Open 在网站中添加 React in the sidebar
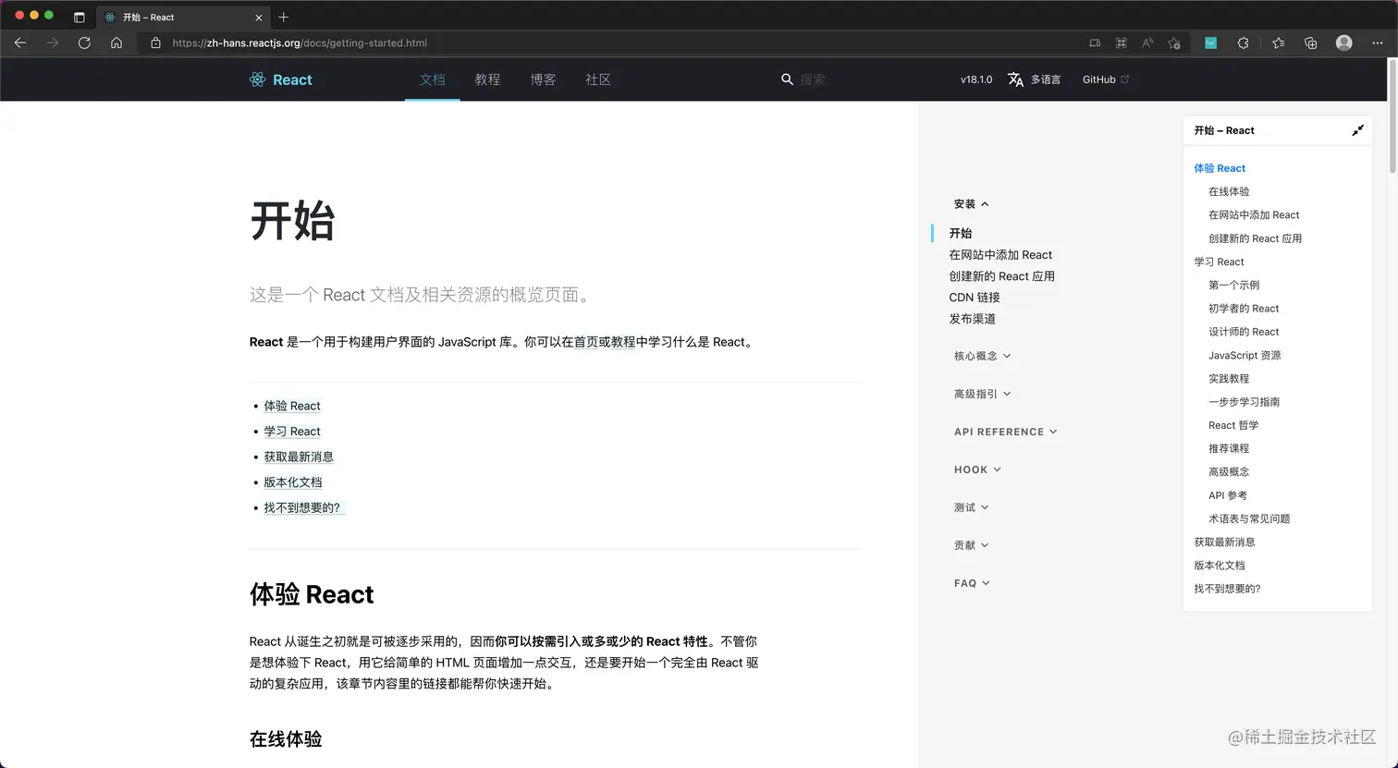The height and width of the screenshot is (768, 1398). (x=1000, y=255)
